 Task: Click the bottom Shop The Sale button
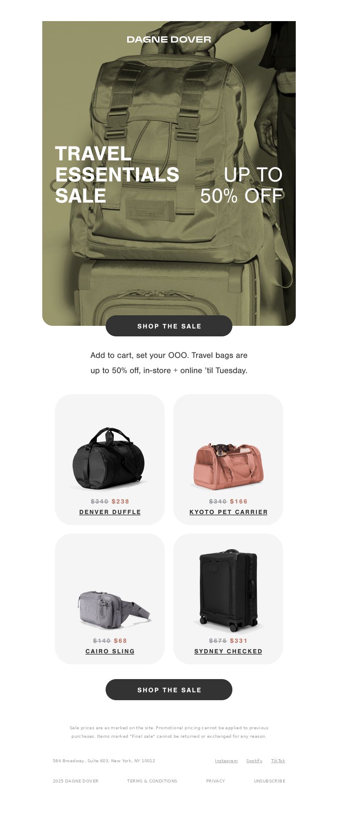pos(169,690)
